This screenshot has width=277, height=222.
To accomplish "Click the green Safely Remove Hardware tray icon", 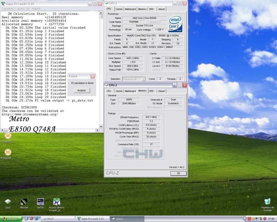I will point(261,219).
